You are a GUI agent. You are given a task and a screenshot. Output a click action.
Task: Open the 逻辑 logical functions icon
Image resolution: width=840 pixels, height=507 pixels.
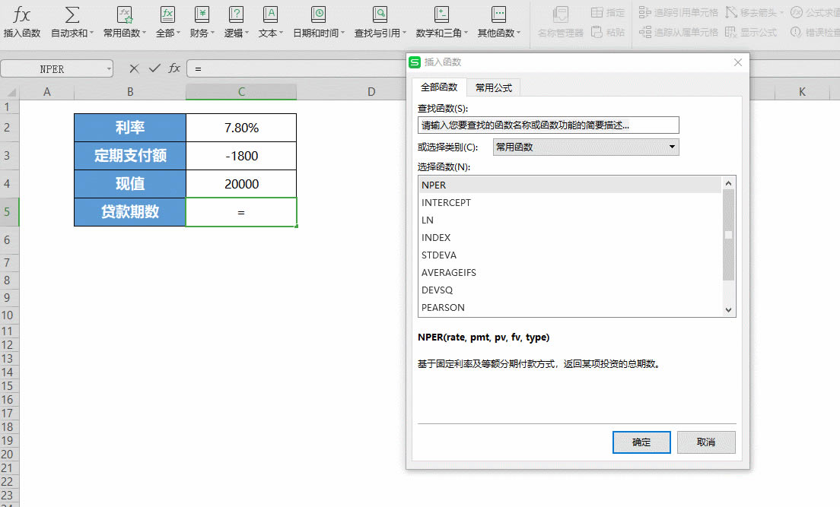point(236,14)
